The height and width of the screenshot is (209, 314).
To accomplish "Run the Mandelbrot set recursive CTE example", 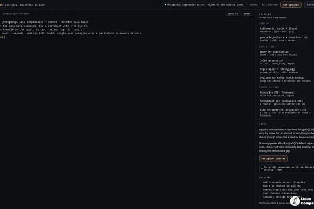I will click(x=286, y=102).
